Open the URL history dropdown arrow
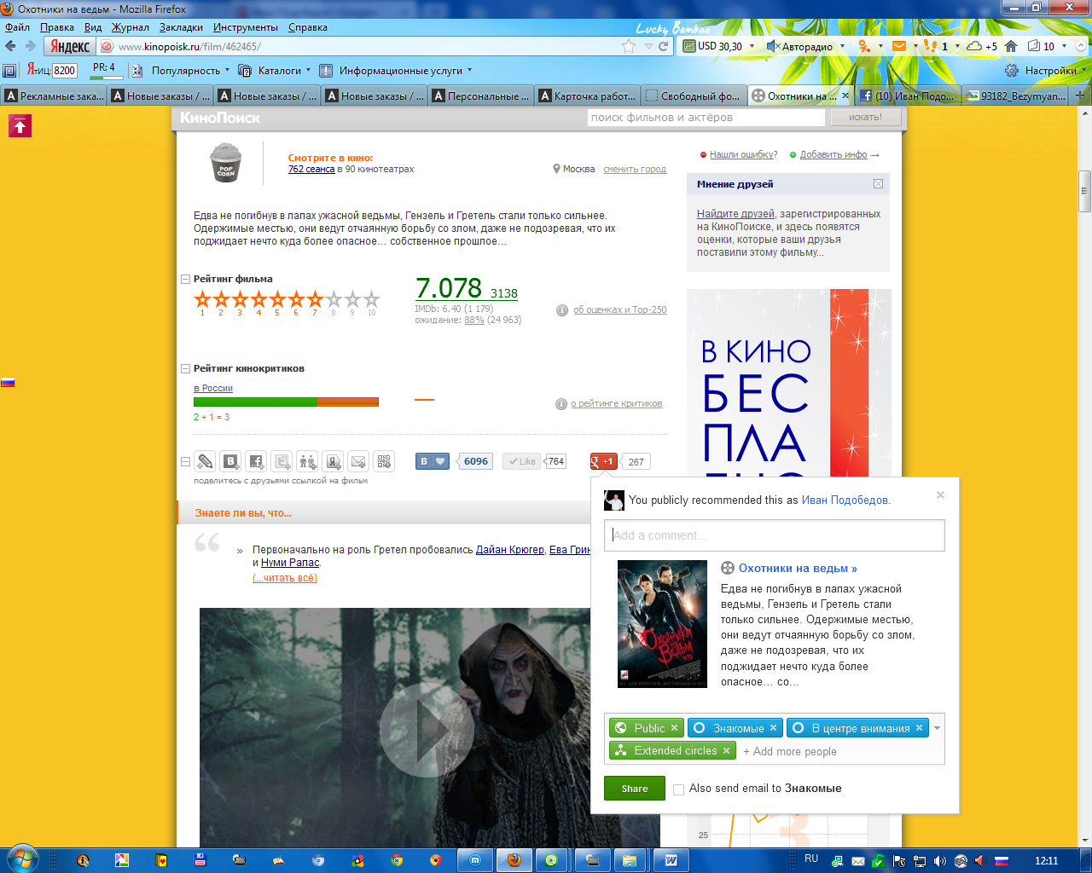Viewport: 1092px width, 873px height. 648,46
